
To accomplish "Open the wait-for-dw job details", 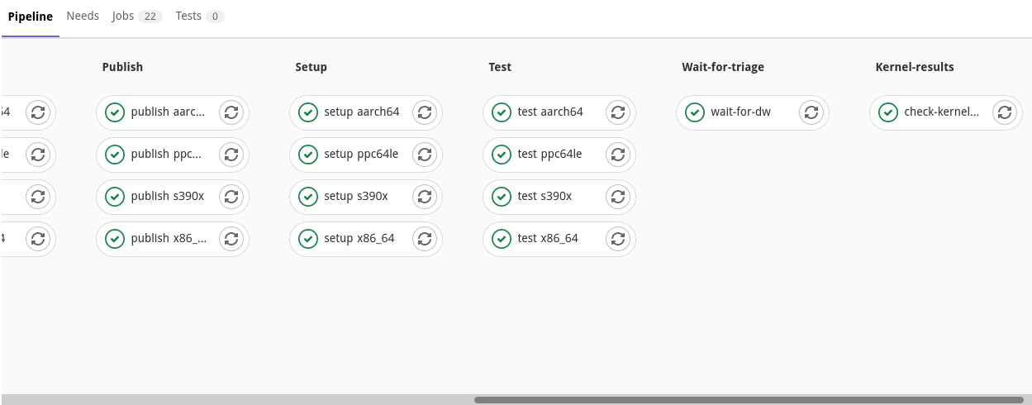I will pos(740,112).
